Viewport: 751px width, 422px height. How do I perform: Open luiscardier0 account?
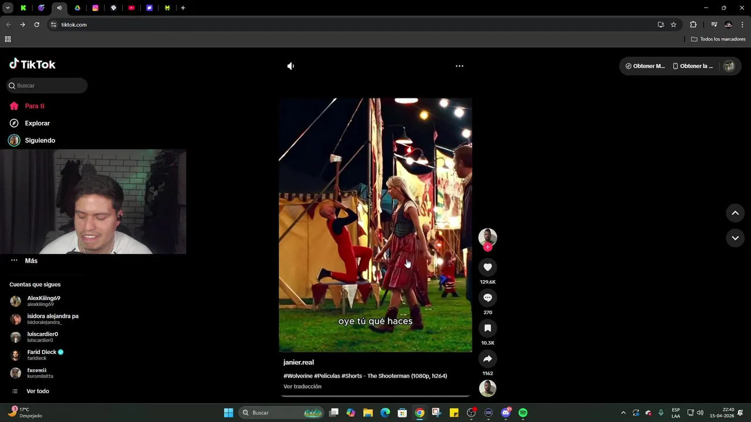click(x=34, y=337)
